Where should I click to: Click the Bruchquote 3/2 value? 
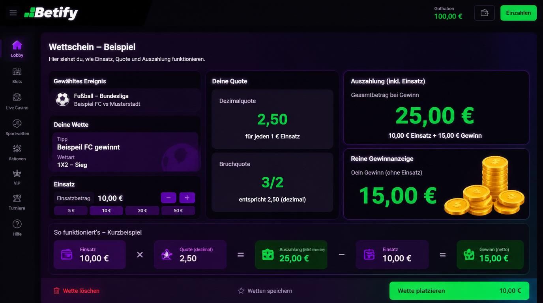[x=272, y=182]
